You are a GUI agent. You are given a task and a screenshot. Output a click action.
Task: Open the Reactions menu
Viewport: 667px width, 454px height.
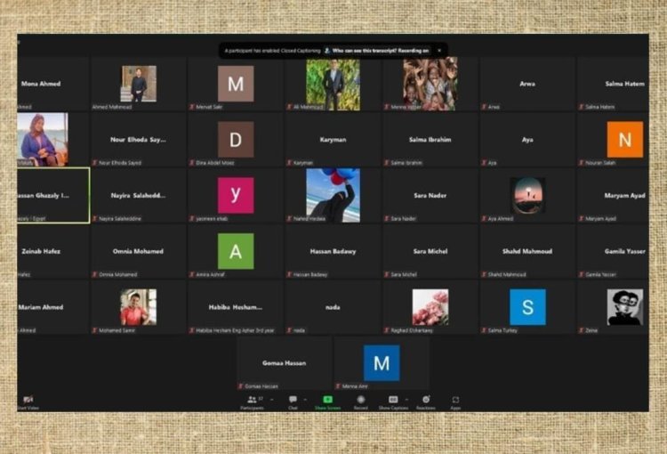(426, 401)
